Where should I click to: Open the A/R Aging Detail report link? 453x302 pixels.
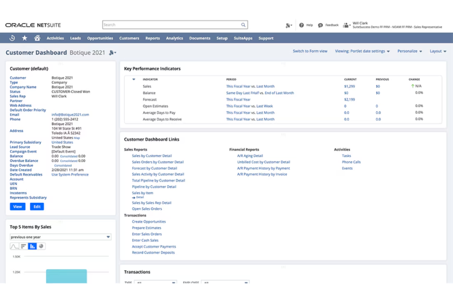tap(250, 156)
